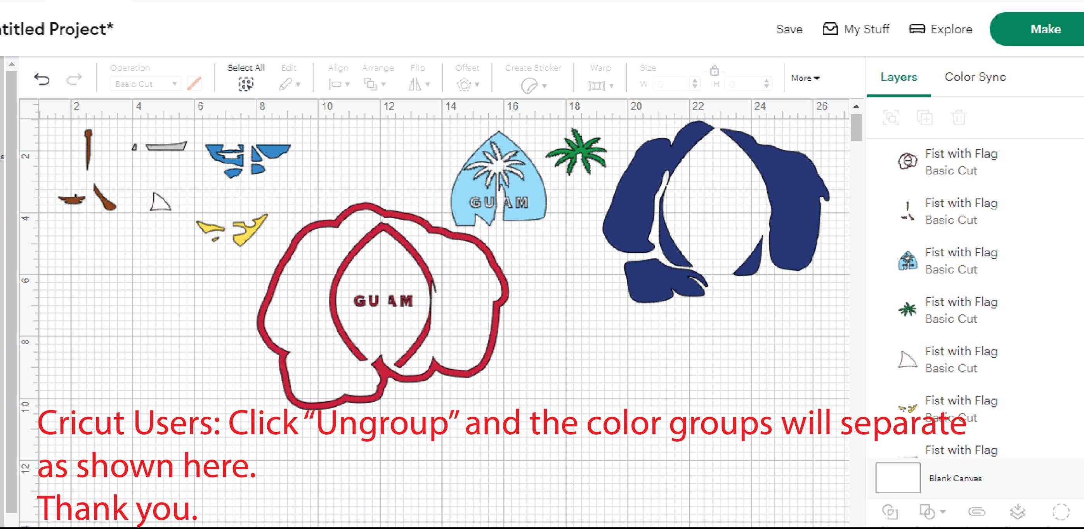The image size is (1084, 529).
Task: Click the Undo arrow icon
Action: [x=42, y=79]
